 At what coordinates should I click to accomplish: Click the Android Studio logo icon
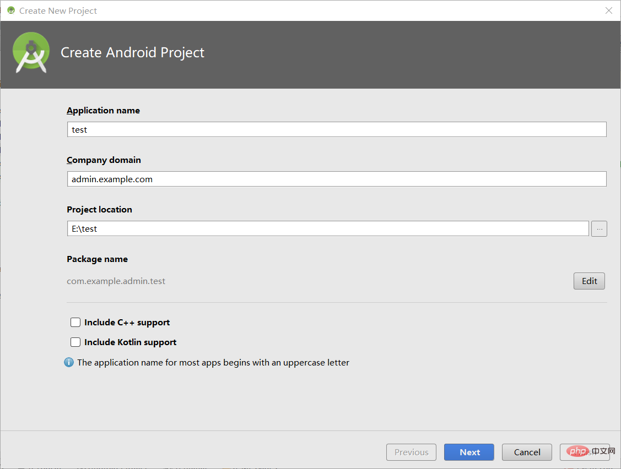31,53
